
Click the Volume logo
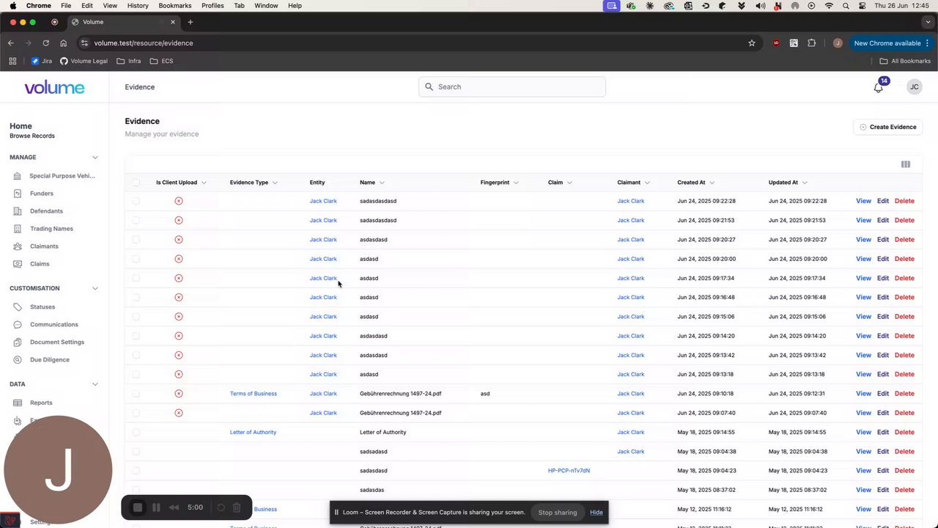(x=54, y=88)
